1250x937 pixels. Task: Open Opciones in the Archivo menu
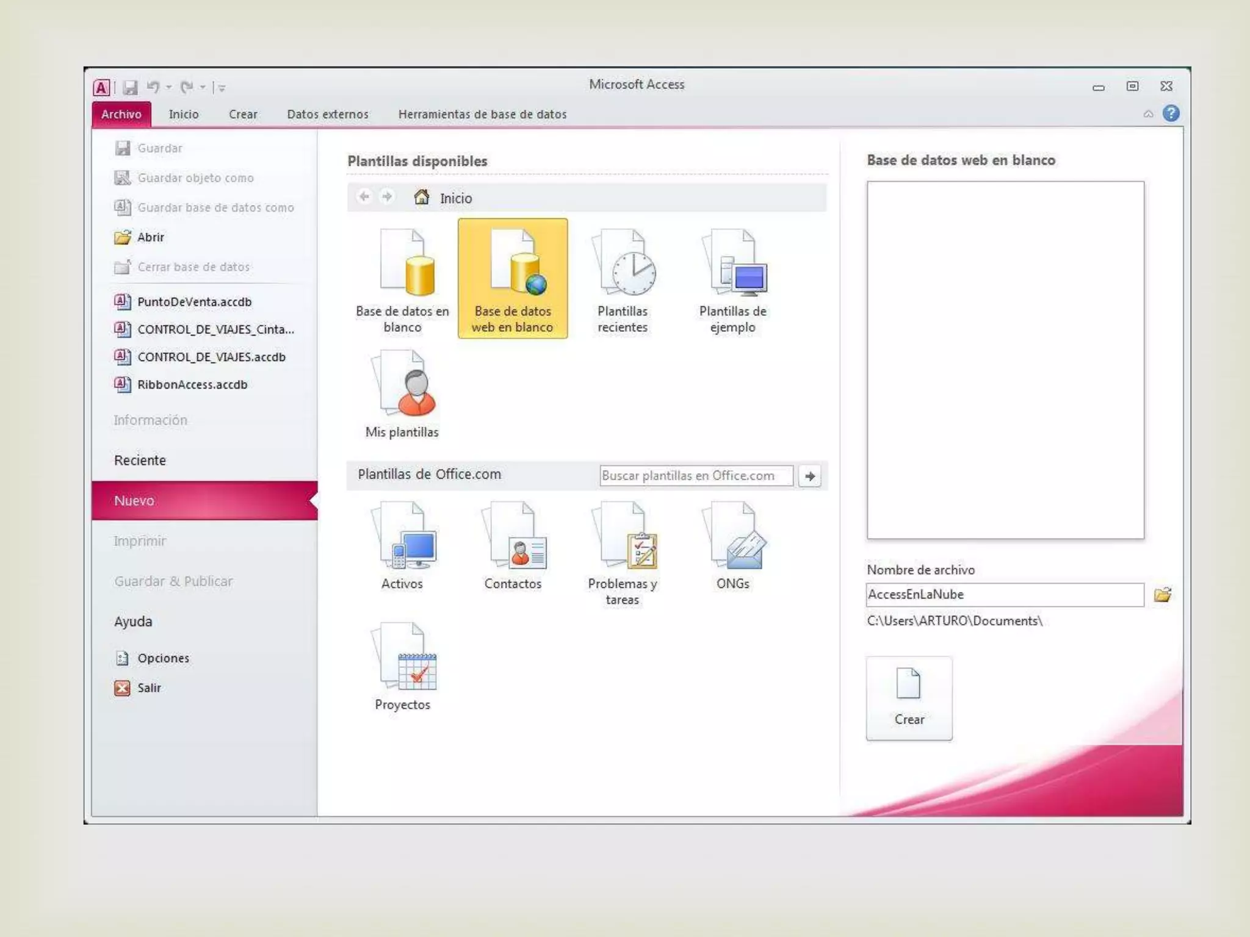(163, 658)
